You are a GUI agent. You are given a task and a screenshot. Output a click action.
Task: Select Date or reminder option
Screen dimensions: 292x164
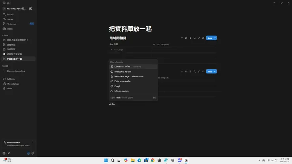tap(133, 81)
